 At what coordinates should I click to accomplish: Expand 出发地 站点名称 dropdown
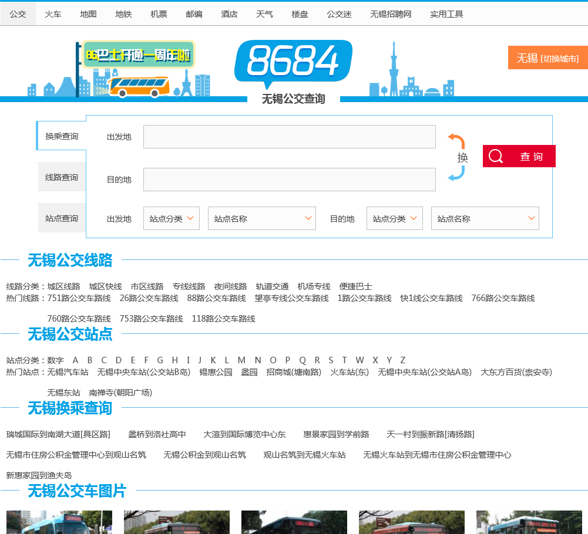click(x=262, y=218)
